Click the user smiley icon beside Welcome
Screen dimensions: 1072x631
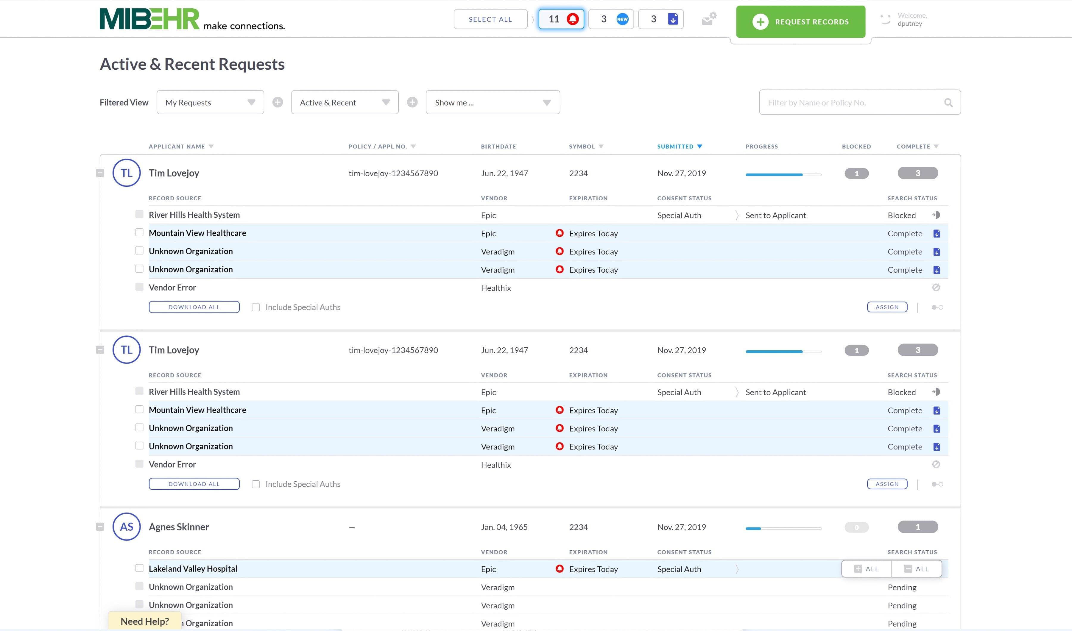[885, 20]
